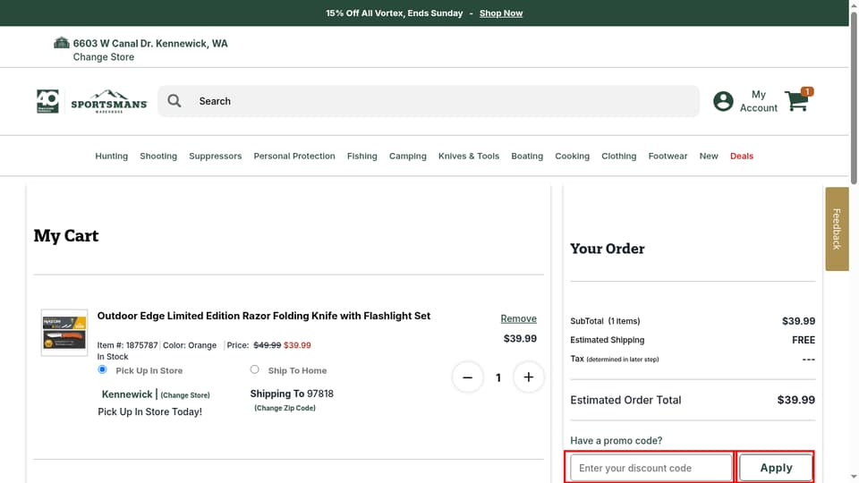Increase quantity with the plus button
The image size is (859, 483).
click(528, 377)
